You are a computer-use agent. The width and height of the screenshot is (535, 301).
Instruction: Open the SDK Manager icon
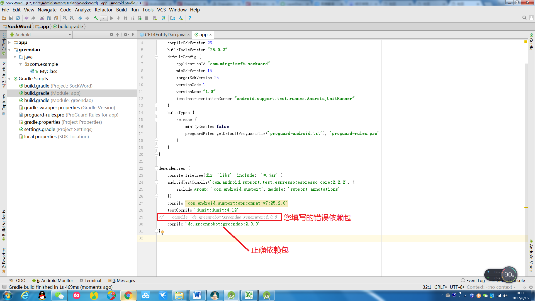click(x=181, y=18)
